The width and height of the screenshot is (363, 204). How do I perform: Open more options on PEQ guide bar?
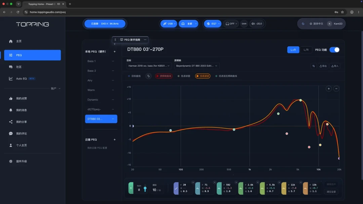pyautogui.click(x=145, y=40)
